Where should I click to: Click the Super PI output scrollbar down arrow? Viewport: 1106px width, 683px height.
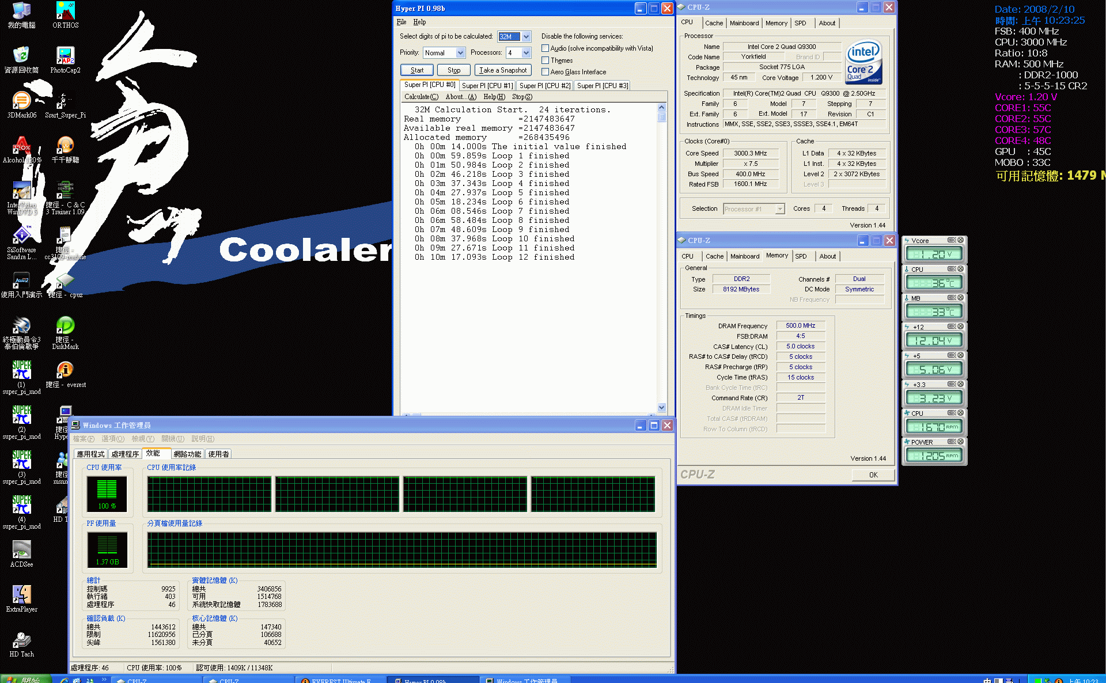point(661,407)
